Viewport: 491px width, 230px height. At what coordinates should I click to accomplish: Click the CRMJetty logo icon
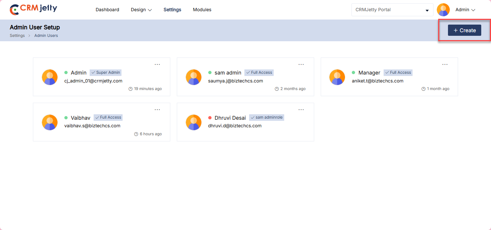(x=14, y=10)
